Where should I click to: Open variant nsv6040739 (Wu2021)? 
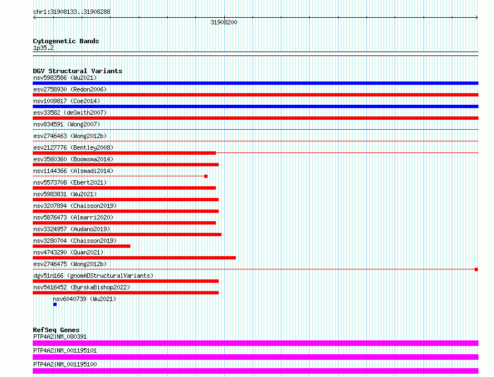pyautogui.click(x=84, y=299)
